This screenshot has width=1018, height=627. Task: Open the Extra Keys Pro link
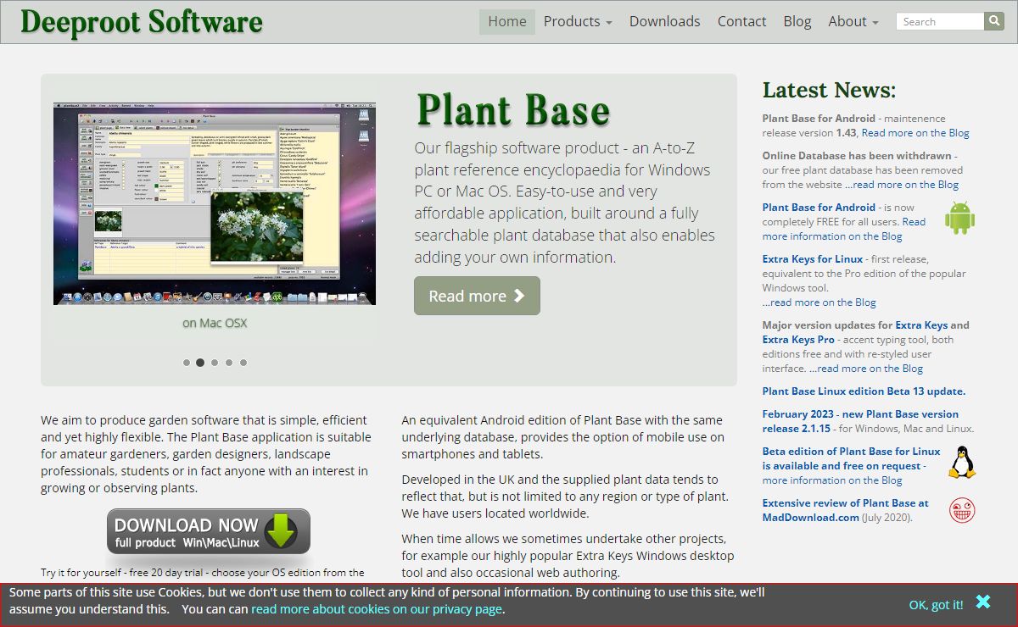click(798, 340)
